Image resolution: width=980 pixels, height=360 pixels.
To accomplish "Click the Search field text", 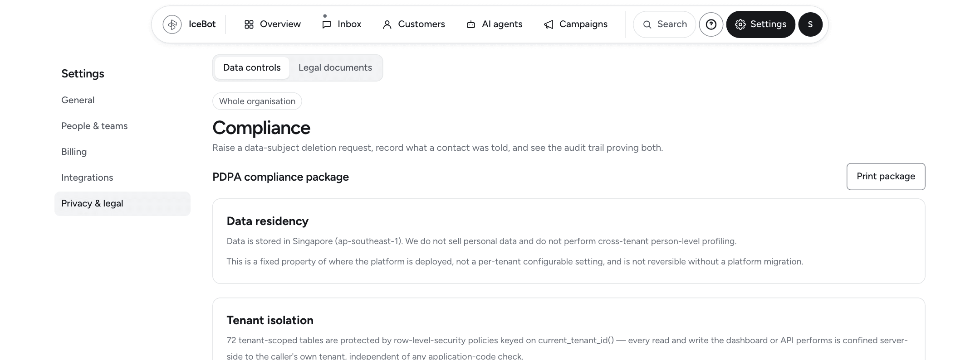I will click(x=672, y=24).
